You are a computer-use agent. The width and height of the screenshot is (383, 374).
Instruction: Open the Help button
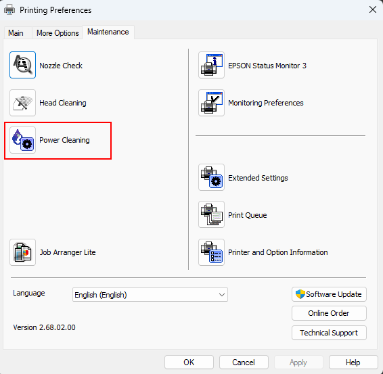(353, 363)
